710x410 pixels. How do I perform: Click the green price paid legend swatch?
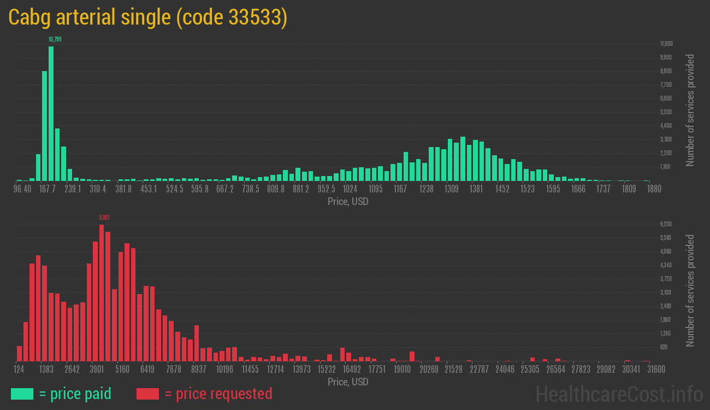pyautogui.click(x=22, y=394)
